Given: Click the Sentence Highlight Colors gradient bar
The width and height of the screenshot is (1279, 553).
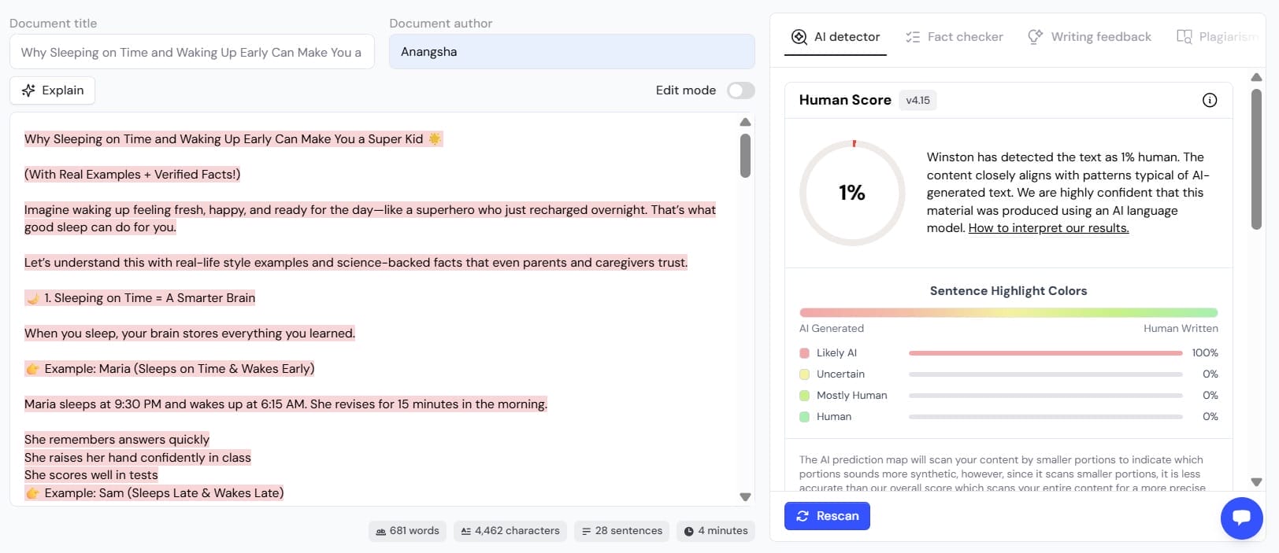Looking at the screenshot, I should click(1008, 312).
